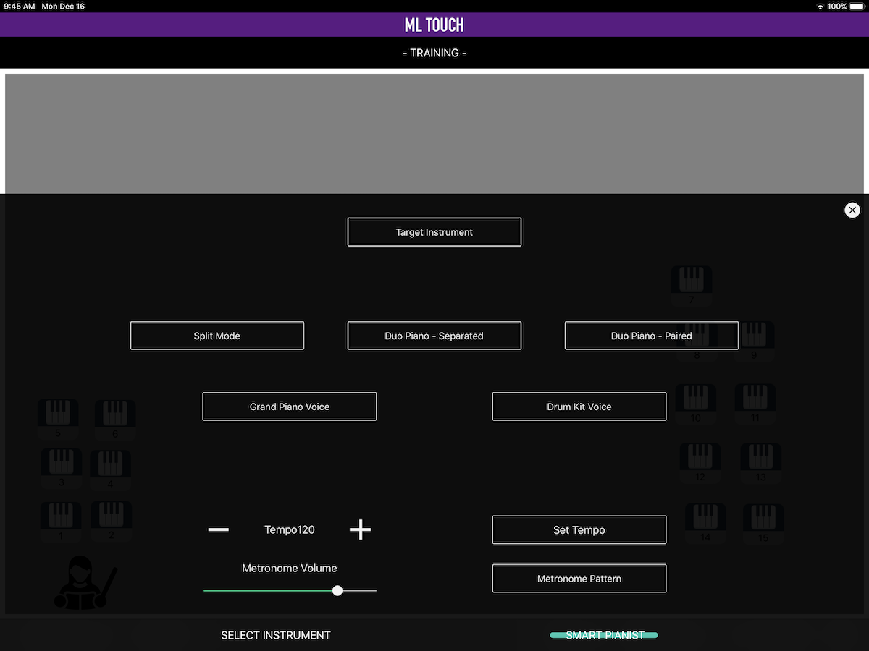Tap piano icon number 10
The height and width of the screenshot is (651, 869).
point(696,404)
